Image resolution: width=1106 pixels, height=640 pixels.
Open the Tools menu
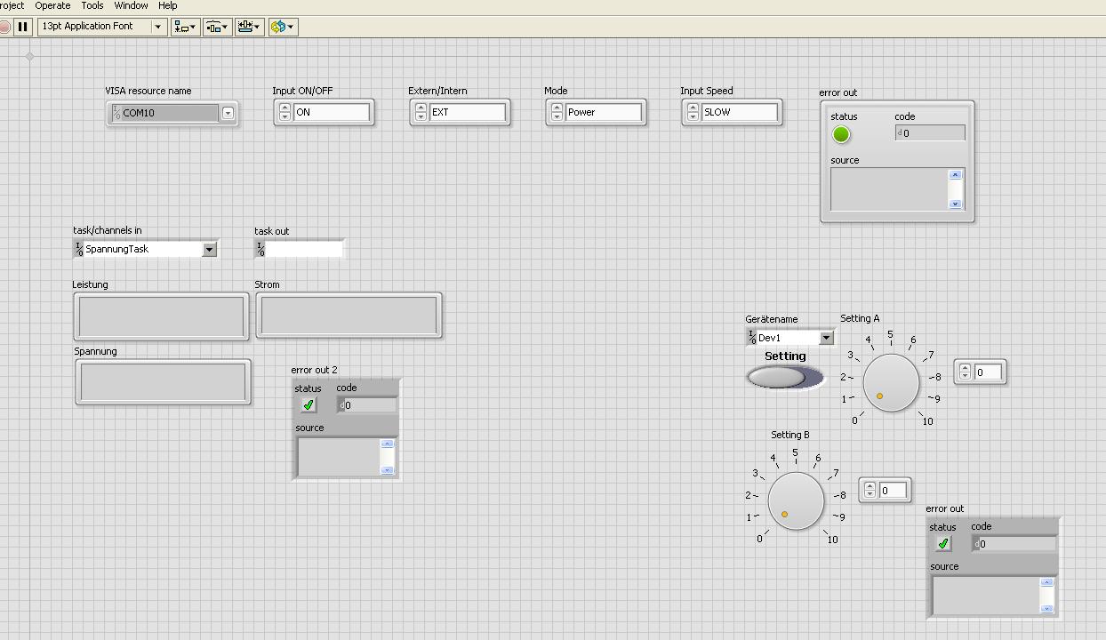pyautogui.click(x=92, y=5)
